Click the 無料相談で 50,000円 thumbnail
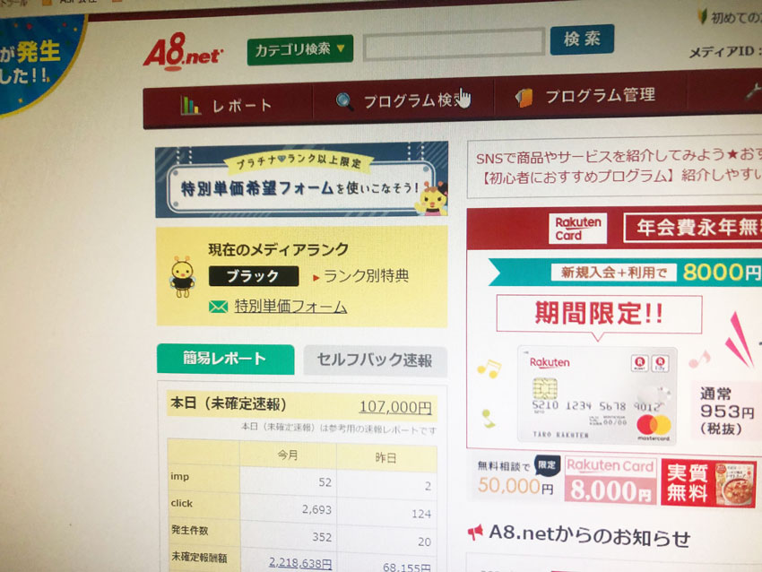Image resolution: width=762 pixels, height=572 pixels. pos(516,479)
